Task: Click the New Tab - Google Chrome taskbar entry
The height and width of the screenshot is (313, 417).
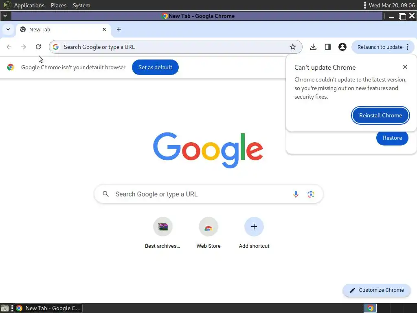Action: tap(48, 308)
